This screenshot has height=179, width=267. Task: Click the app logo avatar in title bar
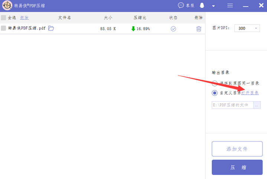pyautogui.click(x=7, y=6)
